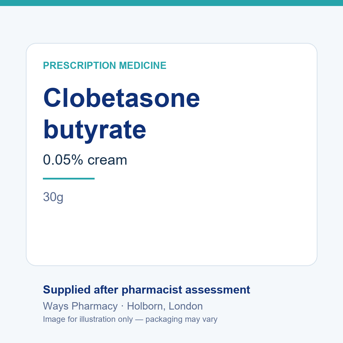Click the word assessment in heading
343x343 pixels.
tap(218, 290)
